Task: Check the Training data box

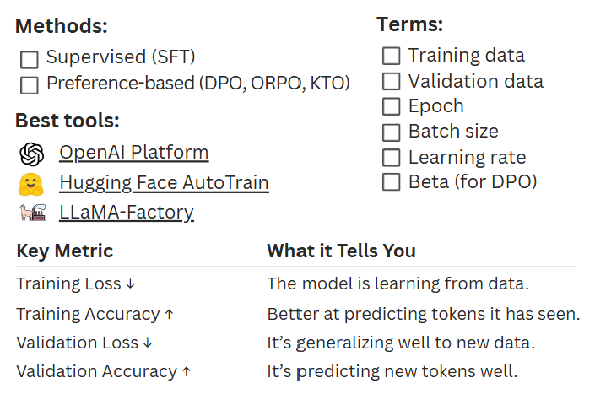Action: pyautogui.click(x=391, y=57)
